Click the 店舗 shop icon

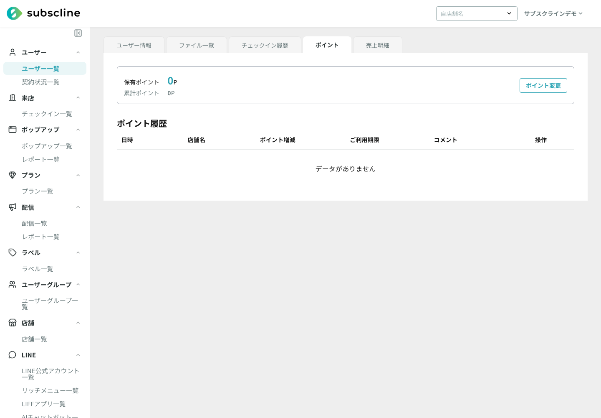(13, 323)
